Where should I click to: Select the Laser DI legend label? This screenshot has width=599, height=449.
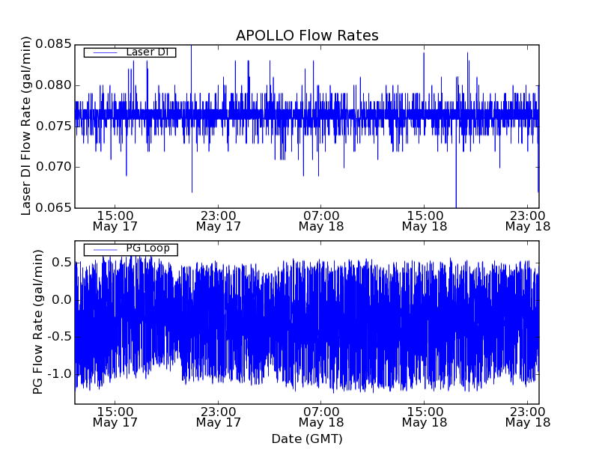[x=146, y=52]
